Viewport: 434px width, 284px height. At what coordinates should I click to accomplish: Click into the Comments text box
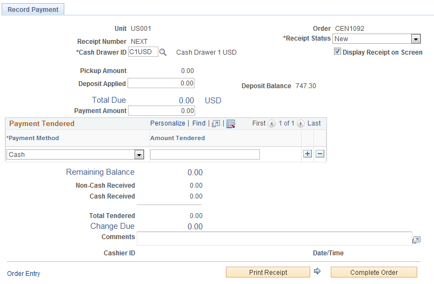[275, 239]
